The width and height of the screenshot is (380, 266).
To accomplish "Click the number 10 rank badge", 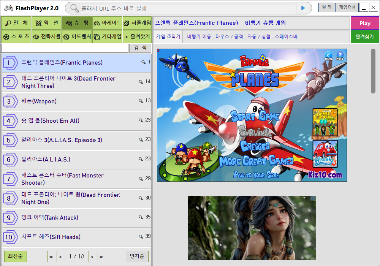I will tap(10, 237).
